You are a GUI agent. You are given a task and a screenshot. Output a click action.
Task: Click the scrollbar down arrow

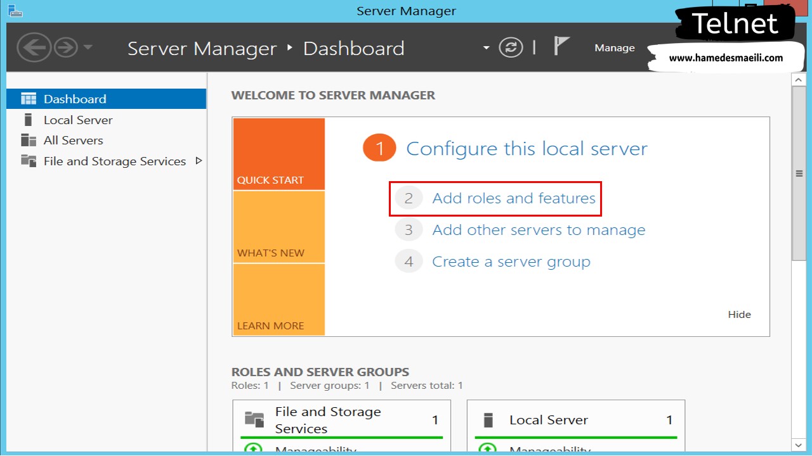(799, 445)
